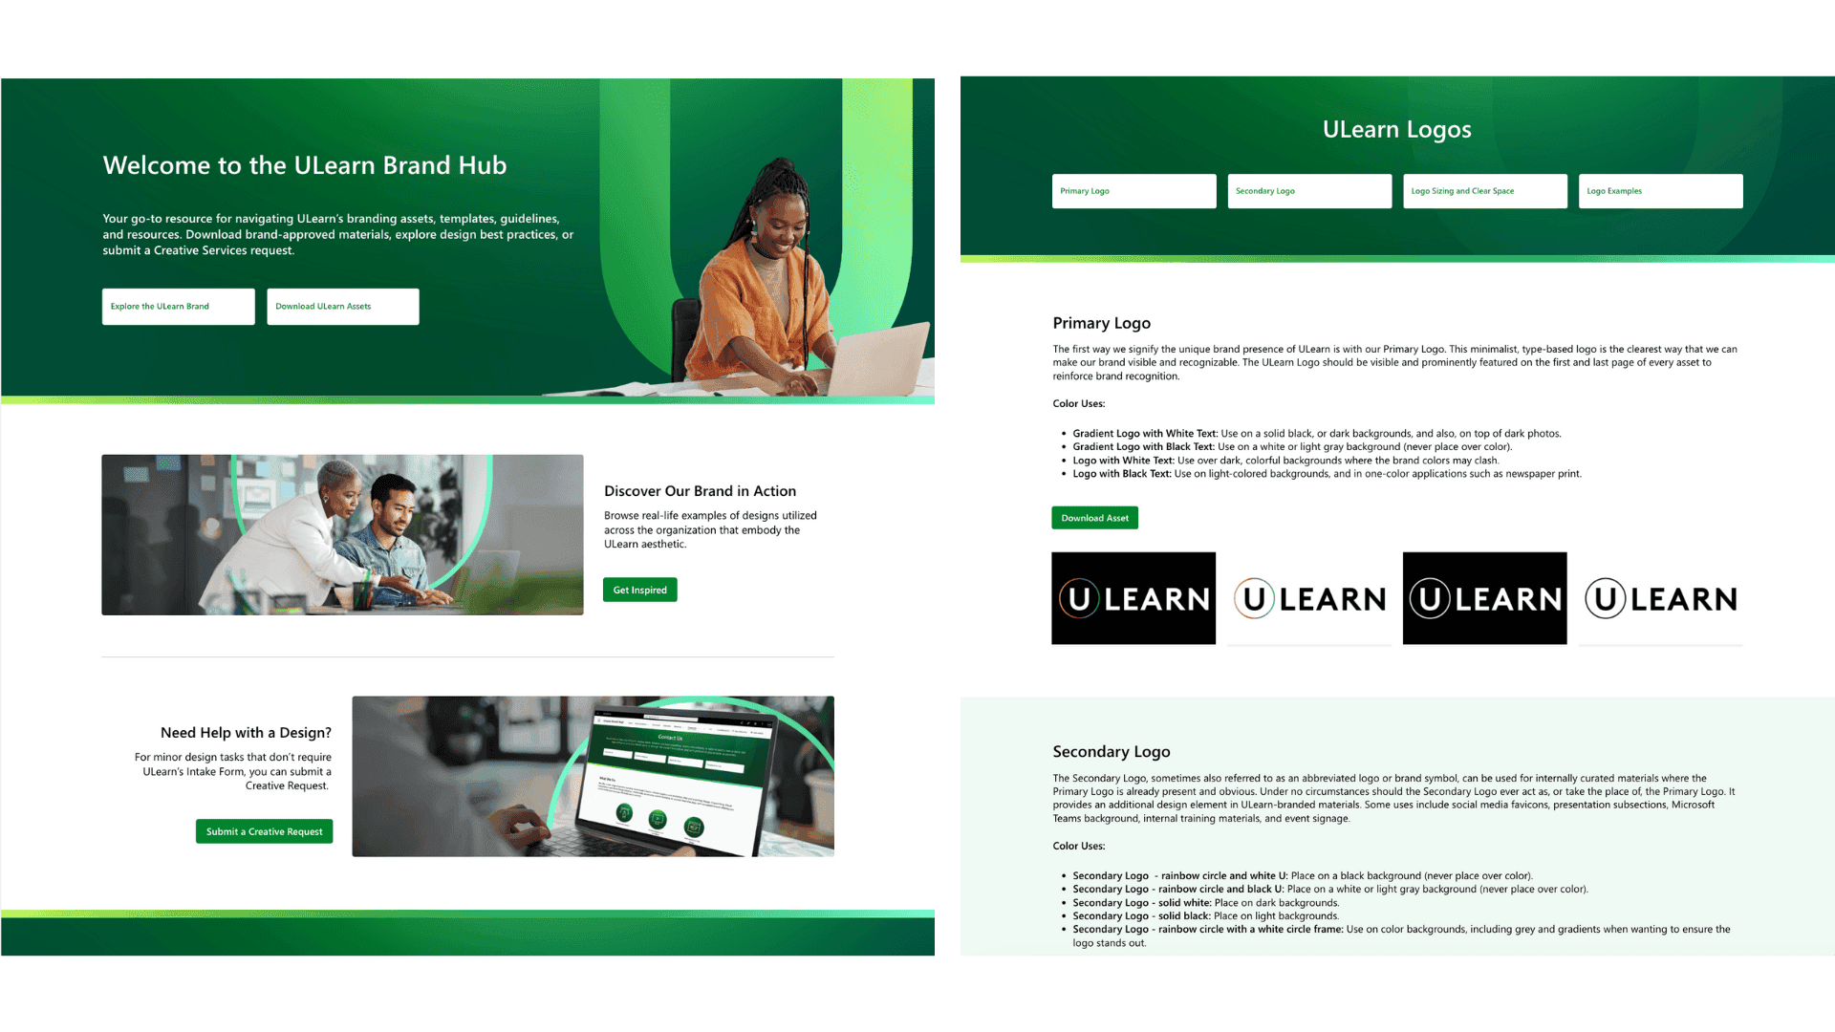Viewport: 1835px width, 1032px height.
Task: Toggle visibility of Secondary Logo section
Action: (x=1308, y=190)
